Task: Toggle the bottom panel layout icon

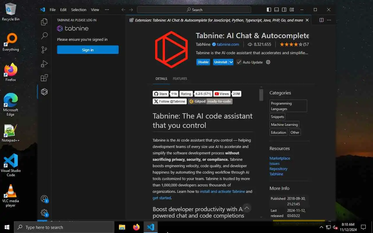Action: tap(277, 10)
